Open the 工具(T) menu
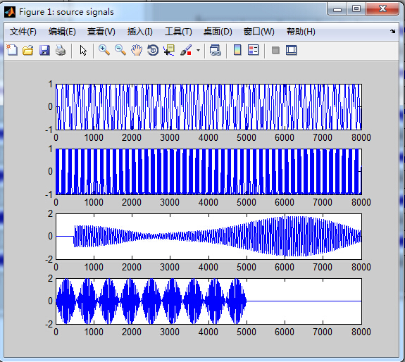The image size is (405, 362). pyautogui.click(x=178, y=32)
